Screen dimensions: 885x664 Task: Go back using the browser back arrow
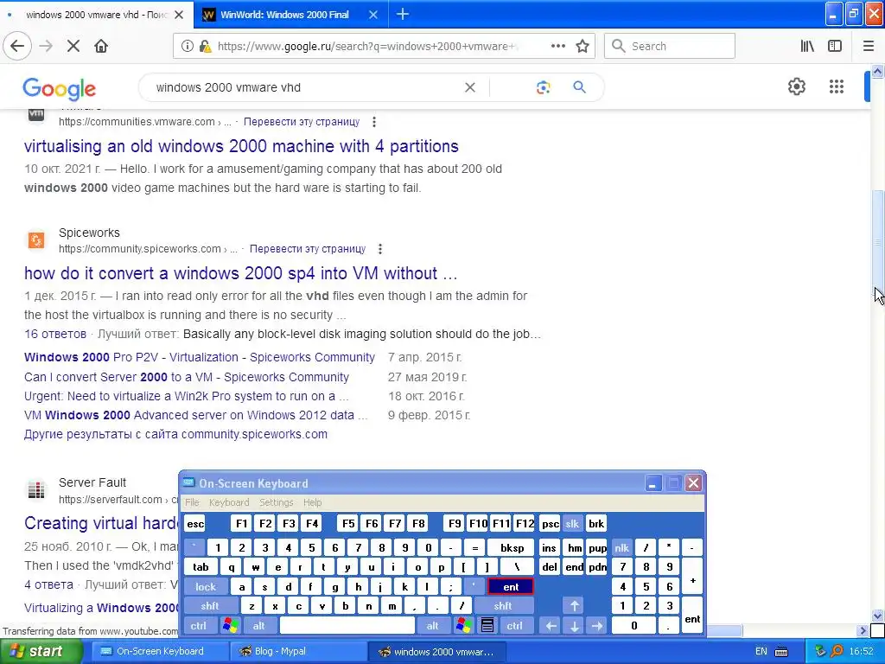(17, 46)
